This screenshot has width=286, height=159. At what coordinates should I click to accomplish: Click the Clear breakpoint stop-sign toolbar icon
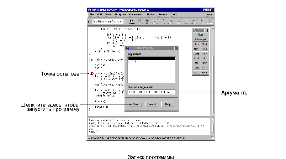[147, 21]
